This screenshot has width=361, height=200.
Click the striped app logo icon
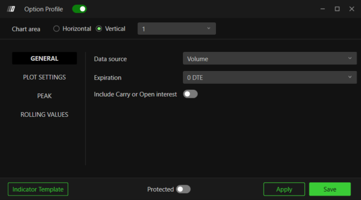11,9
